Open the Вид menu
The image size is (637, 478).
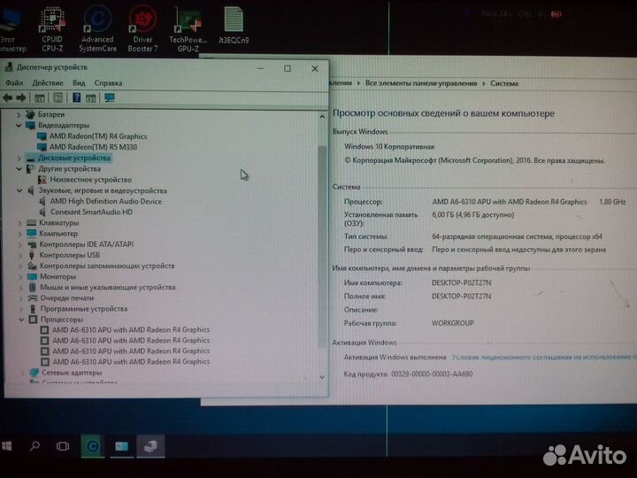[79, 83]
